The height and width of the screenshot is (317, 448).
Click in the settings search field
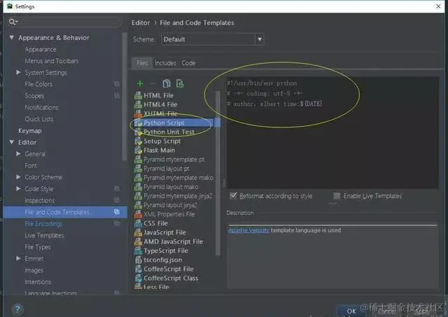pos(65,22)
